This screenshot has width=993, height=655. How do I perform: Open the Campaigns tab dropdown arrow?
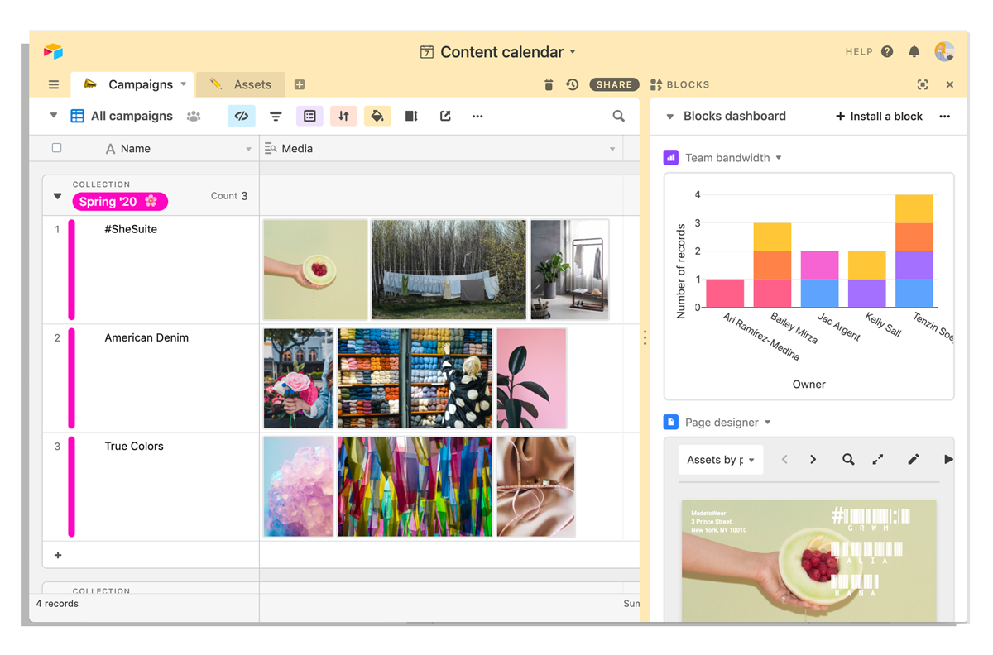pyautogui.click(x=184, y=84)
